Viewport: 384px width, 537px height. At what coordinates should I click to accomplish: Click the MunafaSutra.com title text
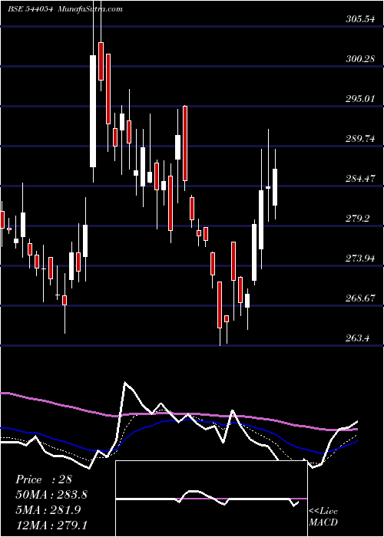point(91,9)
